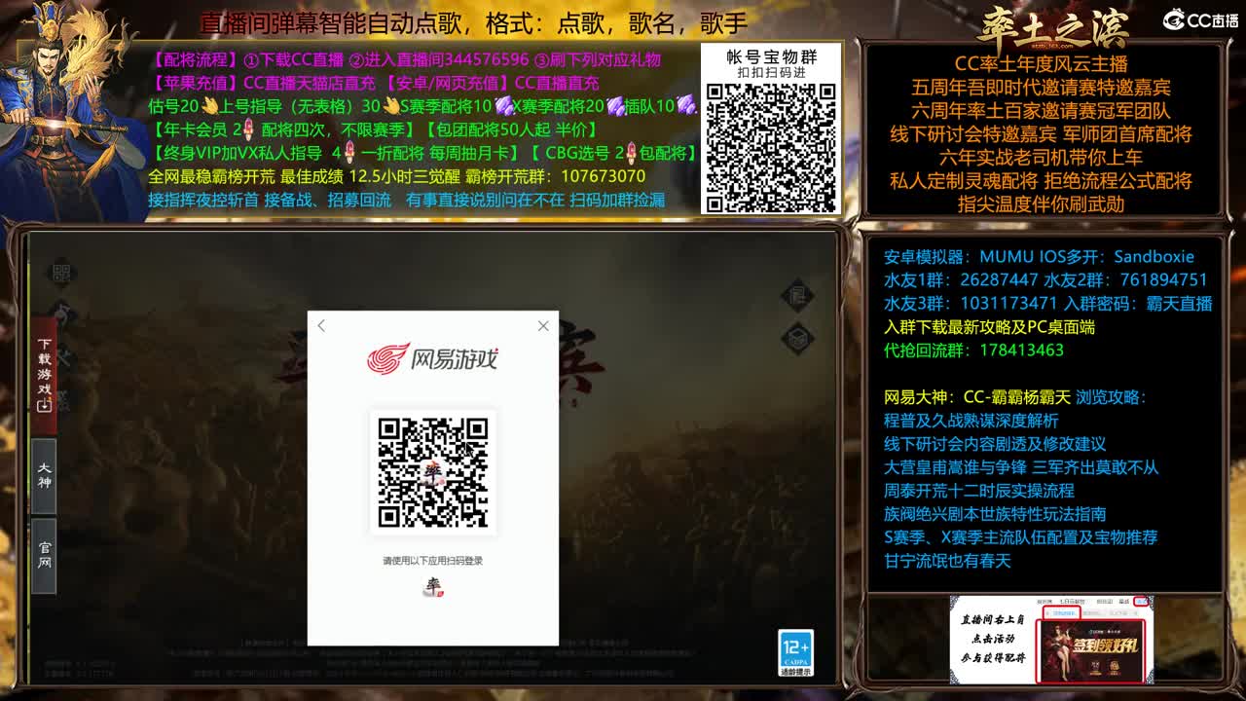Click the line starting S赛季、X赛季主流队伍配置
1246x701 pixels.
(1020, 537)
